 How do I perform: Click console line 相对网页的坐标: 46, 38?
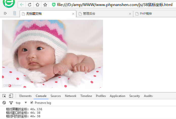click(23, 116)
